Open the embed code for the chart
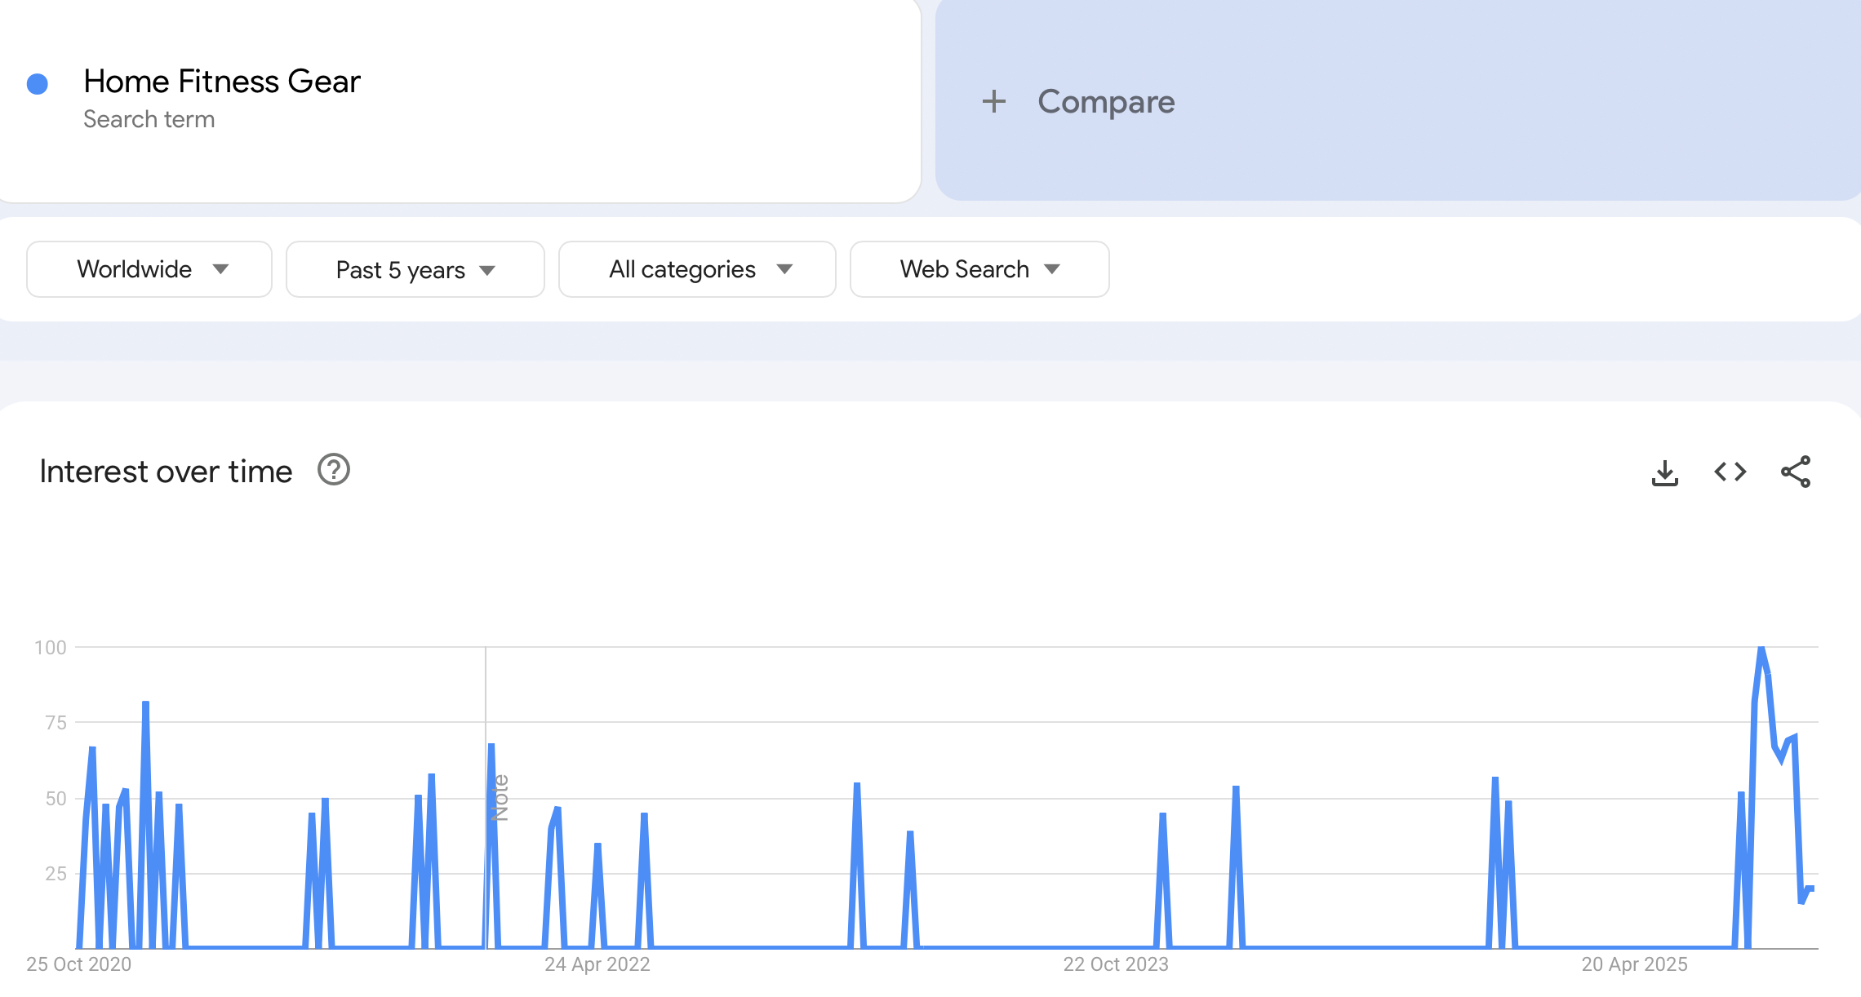 pos(1729,472)
